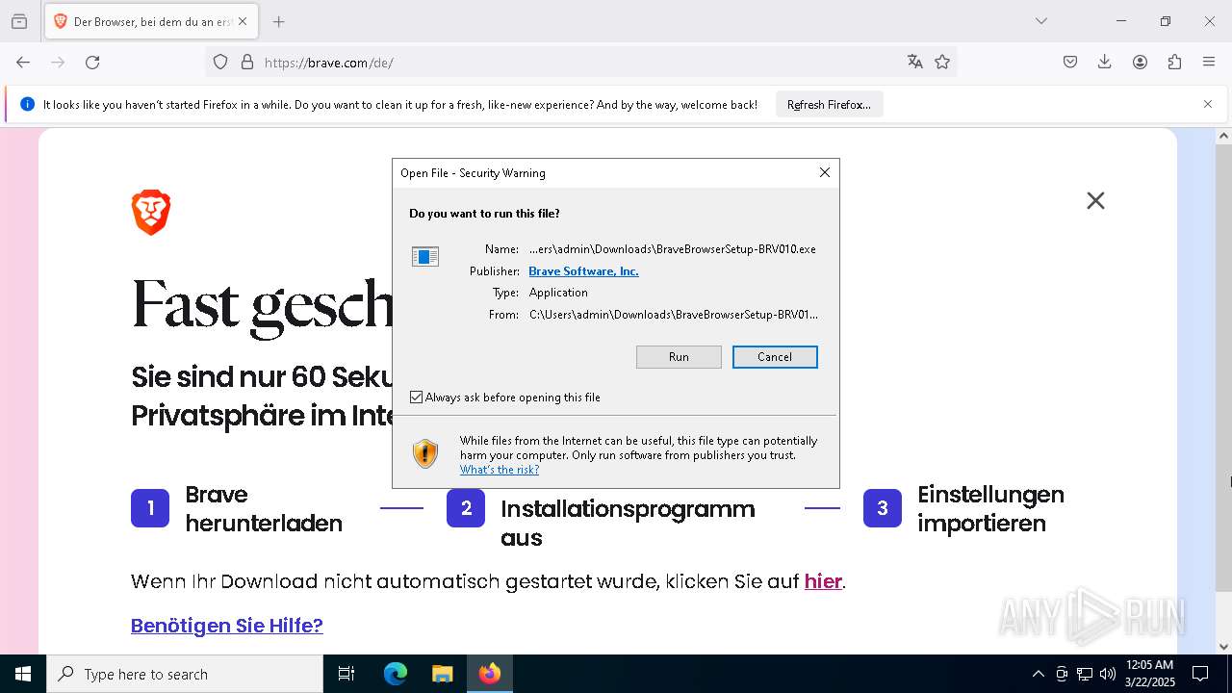Click the Firefox forward arrow
Screen dimensions: 1232x693
coord(58,63)
